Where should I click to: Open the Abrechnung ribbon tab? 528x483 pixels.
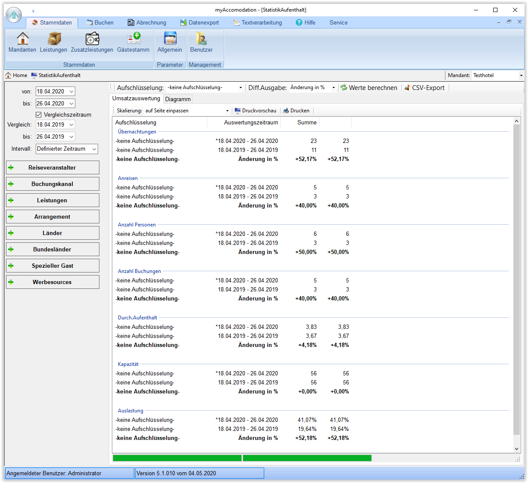(147, 23)
